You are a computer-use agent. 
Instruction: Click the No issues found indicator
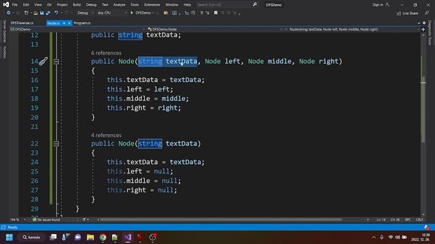pos(46,220)
